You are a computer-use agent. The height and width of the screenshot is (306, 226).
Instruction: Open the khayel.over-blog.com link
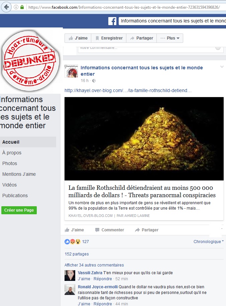click(x=128, y=90)
